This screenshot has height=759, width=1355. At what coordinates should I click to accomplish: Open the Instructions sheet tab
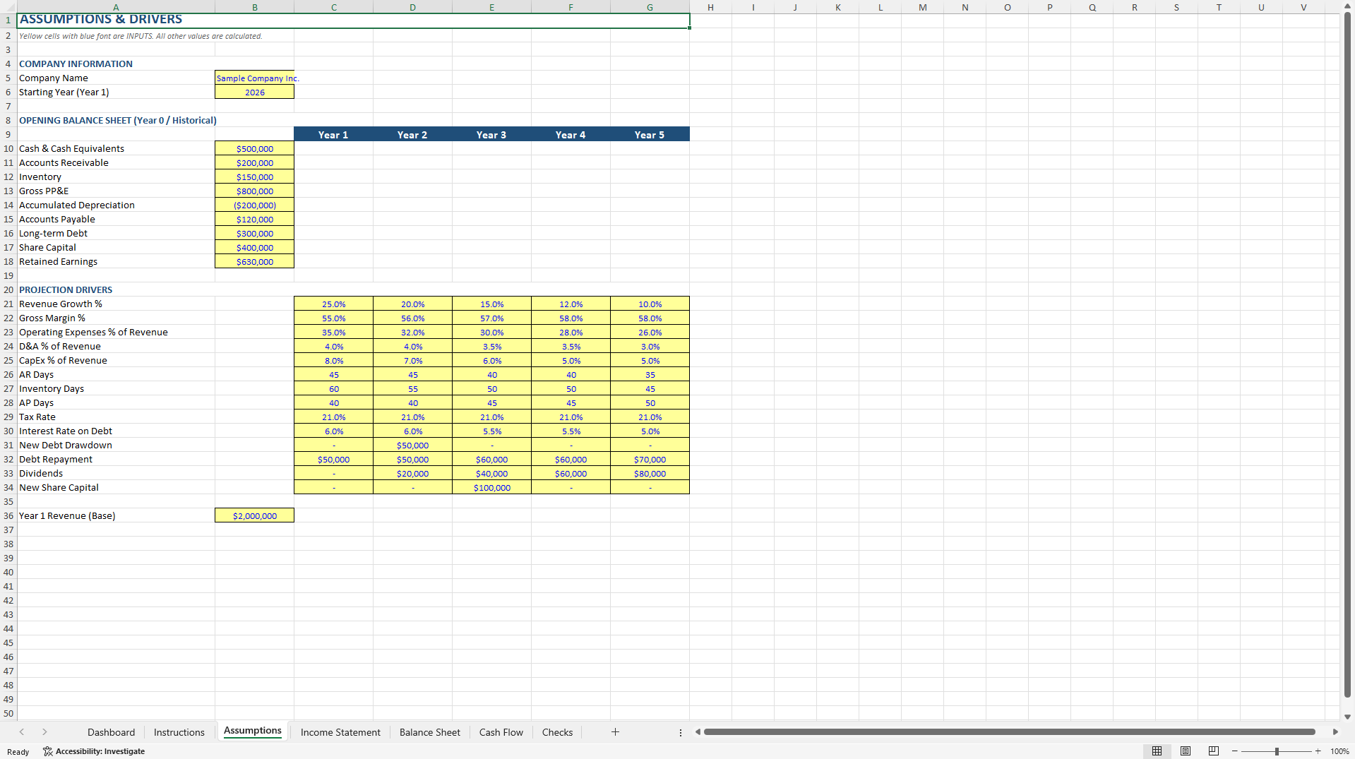179,732
